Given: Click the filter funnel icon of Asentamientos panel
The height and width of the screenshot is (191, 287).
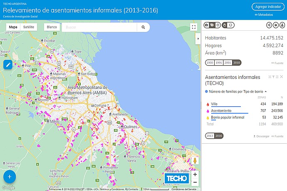Looking at the screenshot, I should point(273,77).
